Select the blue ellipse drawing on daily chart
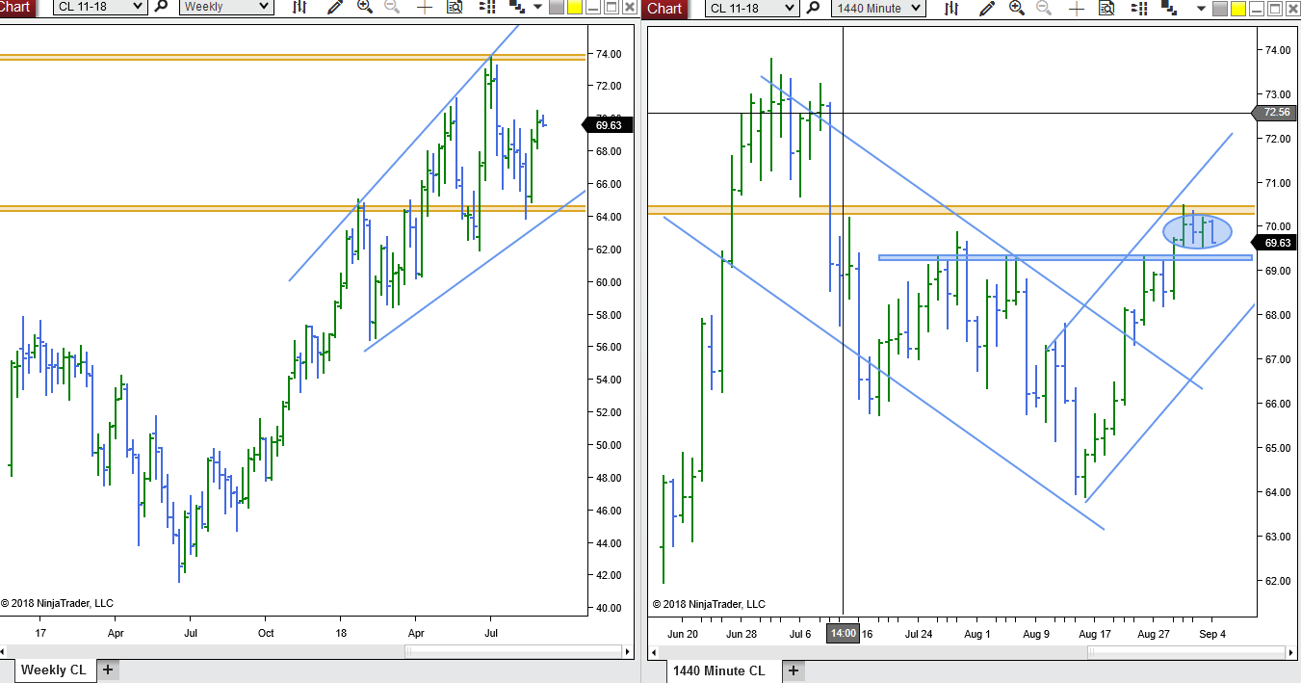The height and width of the screenshot is (683, 1301). pyautogui.click(x=1197, y=231)
